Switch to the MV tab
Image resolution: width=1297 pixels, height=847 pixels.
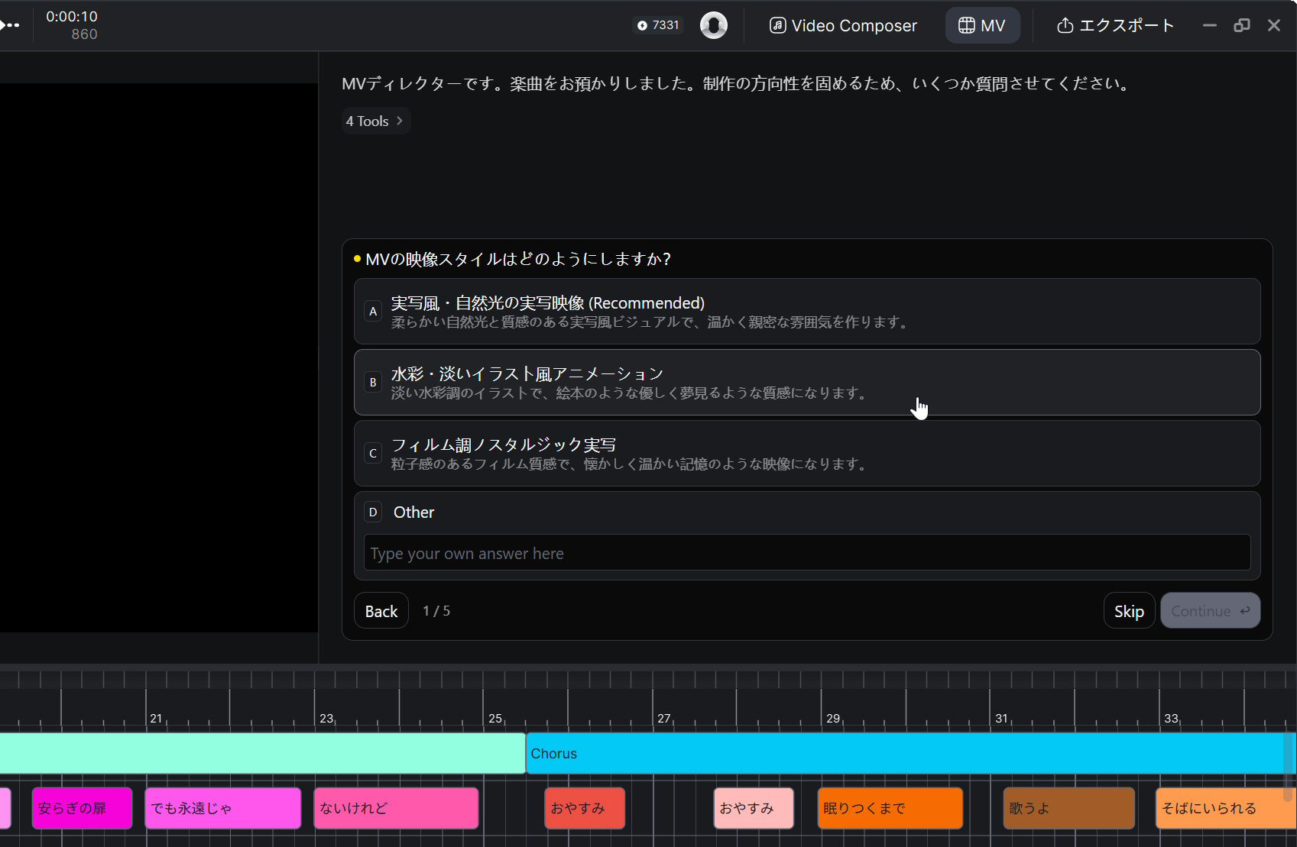(982, 25)
